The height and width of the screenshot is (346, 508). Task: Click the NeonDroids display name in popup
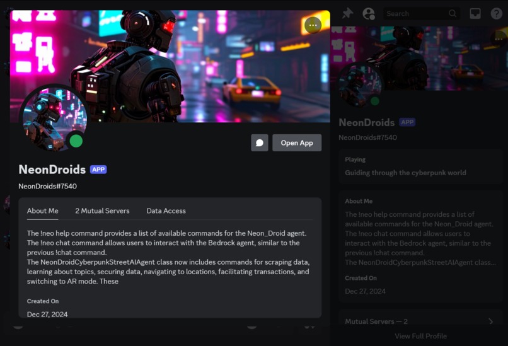pyautogui.click(x=52, y=170)
